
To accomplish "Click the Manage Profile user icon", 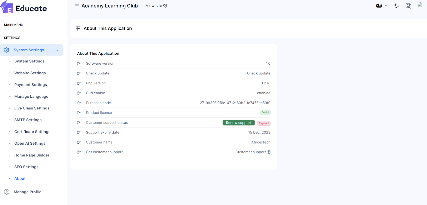I will 7,192.
